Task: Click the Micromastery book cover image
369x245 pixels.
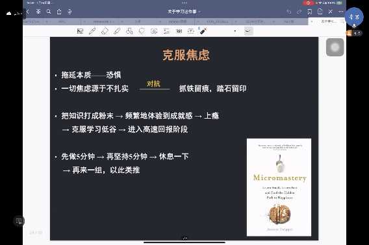Action: (279, 187)
